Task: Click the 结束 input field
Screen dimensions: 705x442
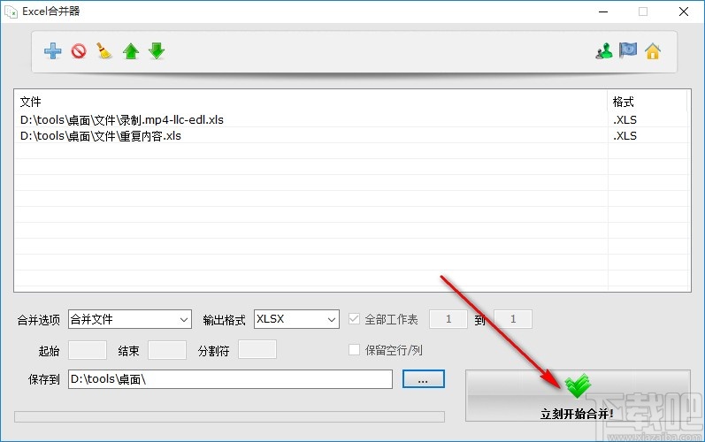Action: click(x=167, y=350)
